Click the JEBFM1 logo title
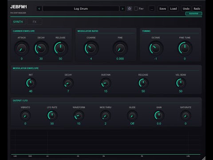Viewport: 213px width, 160px height. coord(19,7)
